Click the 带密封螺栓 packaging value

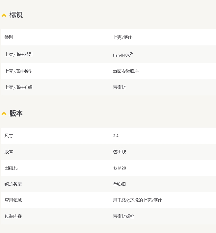[123, 216]
